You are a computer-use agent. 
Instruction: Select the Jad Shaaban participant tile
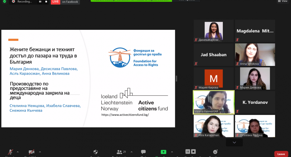pos(214,55)
